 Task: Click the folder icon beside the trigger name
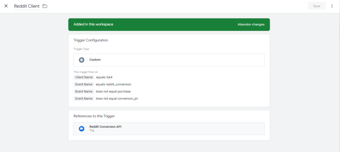(45, 6)
